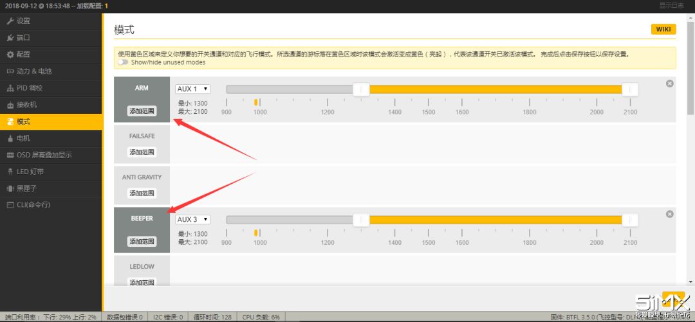Click the battery icon beside 动力 & 电池
Viewport: 695px width, 322px height.
10,71
